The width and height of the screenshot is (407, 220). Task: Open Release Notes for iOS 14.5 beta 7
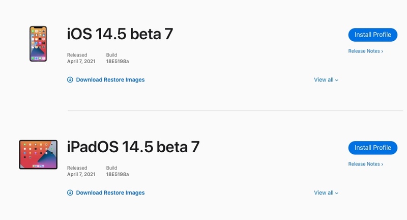(365, 51)
